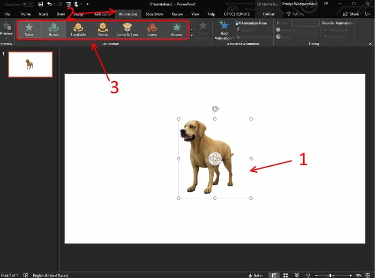Screen dimensions: 375x278
Task: Switch to the Insert tab
Action: click(44, 14)
